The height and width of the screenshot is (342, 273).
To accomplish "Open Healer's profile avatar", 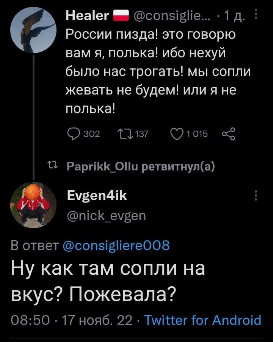I will 33,31.
